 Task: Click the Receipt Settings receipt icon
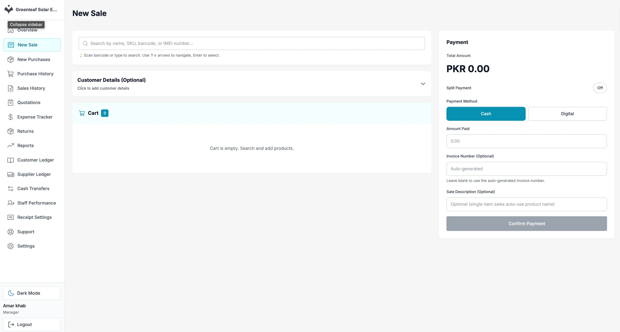point(11,217)
